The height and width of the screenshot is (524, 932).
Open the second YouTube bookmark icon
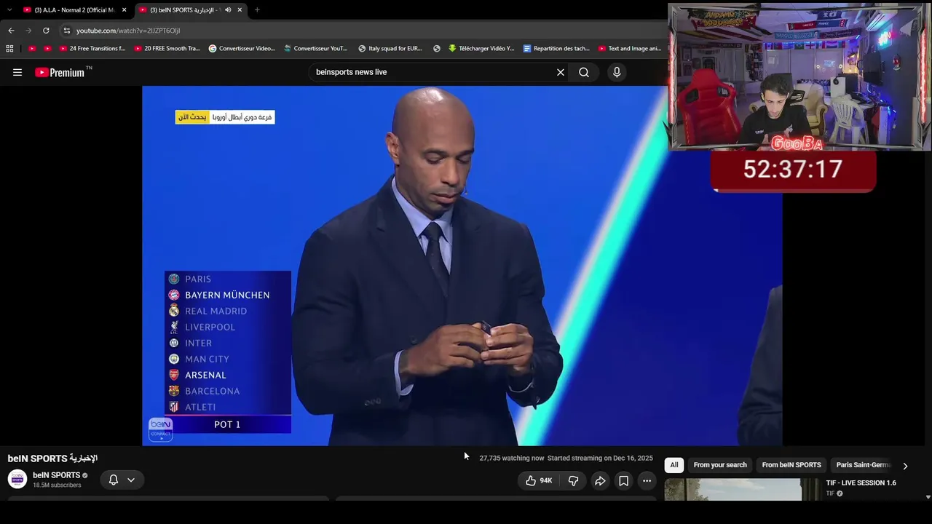(x=47, y=49)
